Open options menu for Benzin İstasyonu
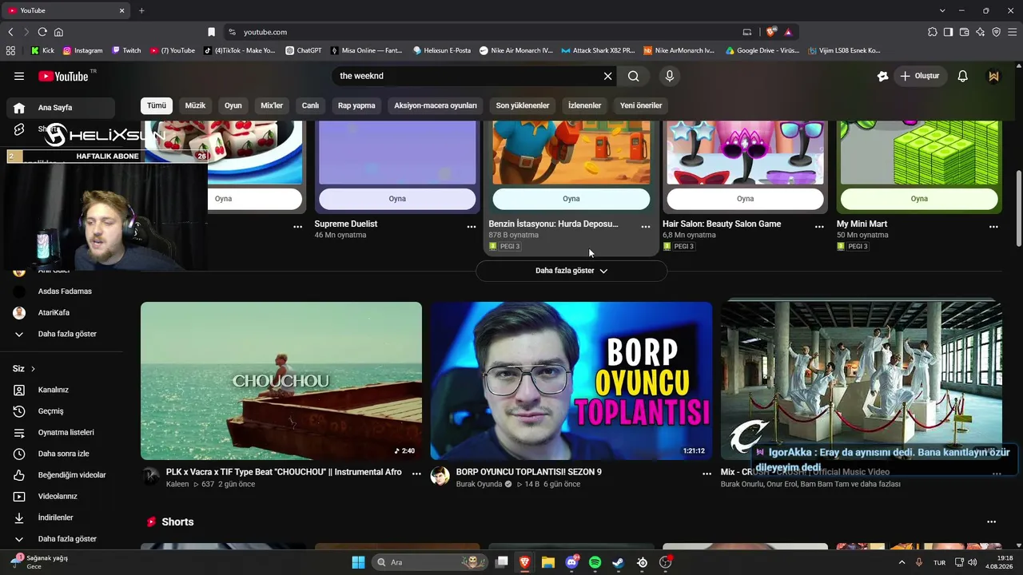This screenshot has height=575, width=1023. tap(646, 227)
